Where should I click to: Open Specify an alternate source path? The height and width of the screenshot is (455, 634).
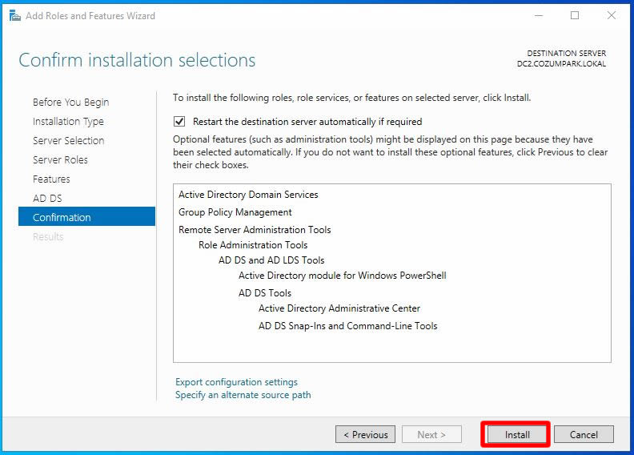pos(243,395)
